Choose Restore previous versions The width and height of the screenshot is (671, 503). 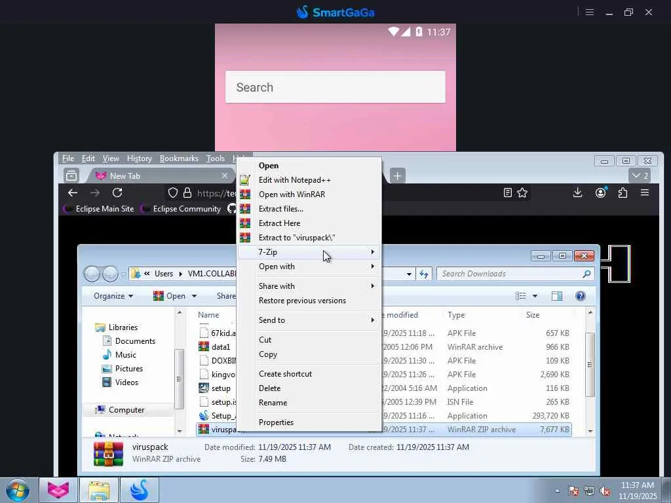(x=309, y=301)
